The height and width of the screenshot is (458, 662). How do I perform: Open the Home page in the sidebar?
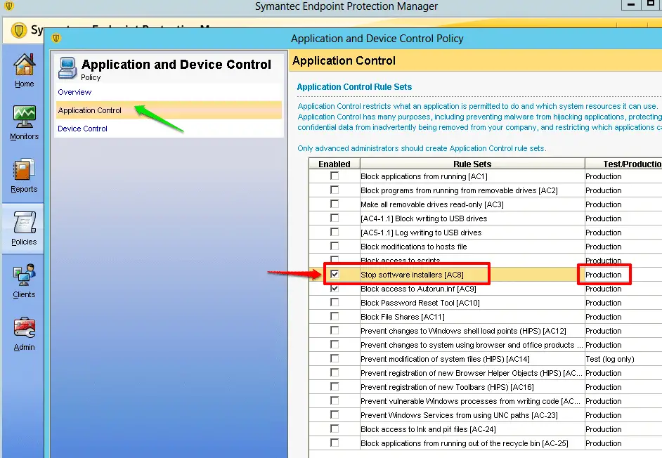tap(24, 70)
